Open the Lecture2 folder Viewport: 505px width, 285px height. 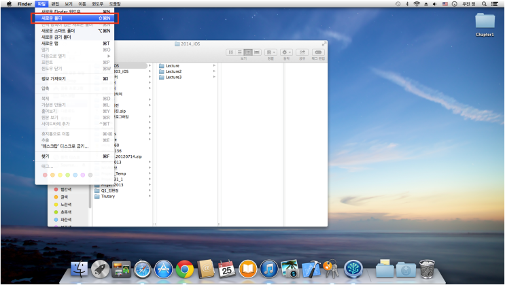pos(173,71)
